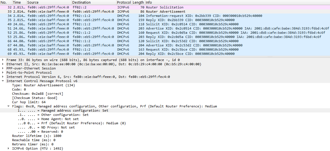Viewport: 330px width, 151px height.
Task: Sort packets by the Time column header
Action: [x=19, y=3]
